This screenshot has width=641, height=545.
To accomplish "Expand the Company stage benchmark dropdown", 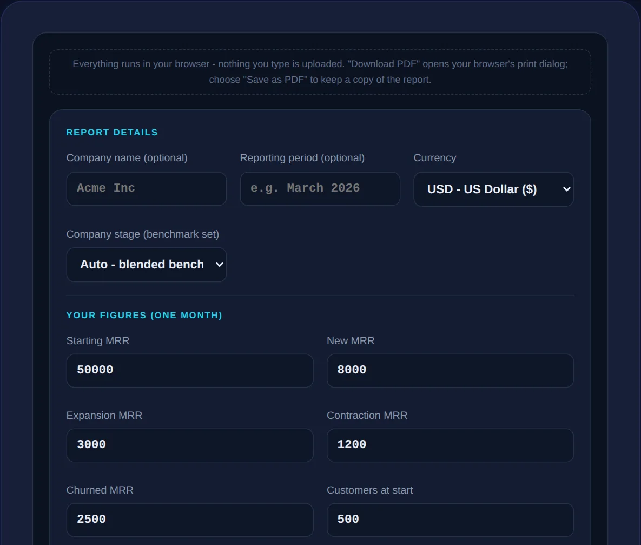I will 147,265.
